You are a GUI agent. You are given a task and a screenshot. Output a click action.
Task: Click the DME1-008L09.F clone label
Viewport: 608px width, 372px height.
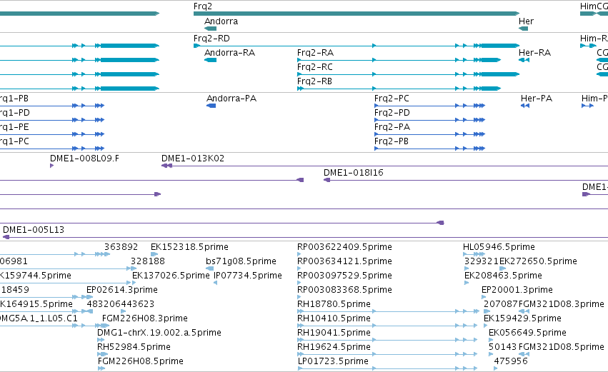84,159
